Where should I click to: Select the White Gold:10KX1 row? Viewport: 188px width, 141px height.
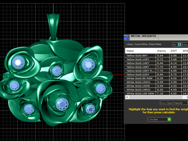(157, 82)
